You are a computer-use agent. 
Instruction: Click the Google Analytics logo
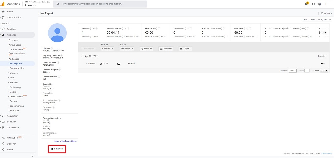(x=2, y=4)
